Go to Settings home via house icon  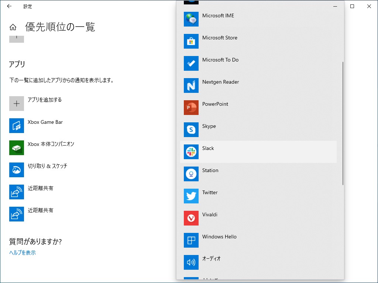(x=13, y=27)
